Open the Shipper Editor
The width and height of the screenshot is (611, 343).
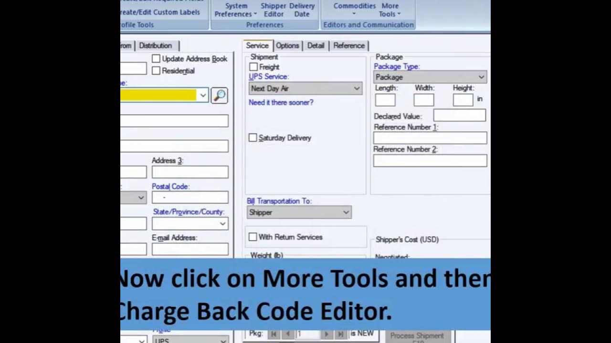[274, 10]
